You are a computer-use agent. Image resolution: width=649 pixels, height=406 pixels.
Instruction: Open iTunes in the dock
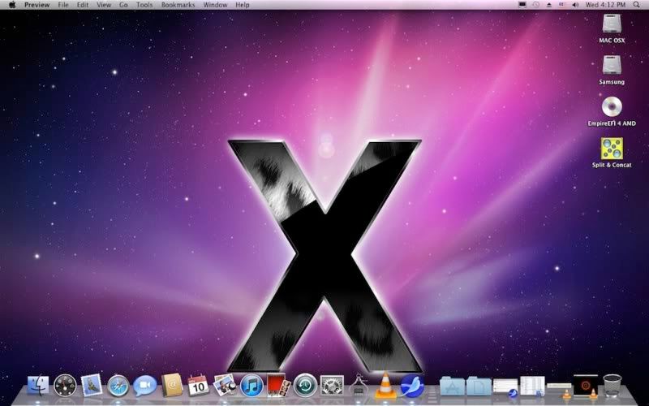coord(251,386)
